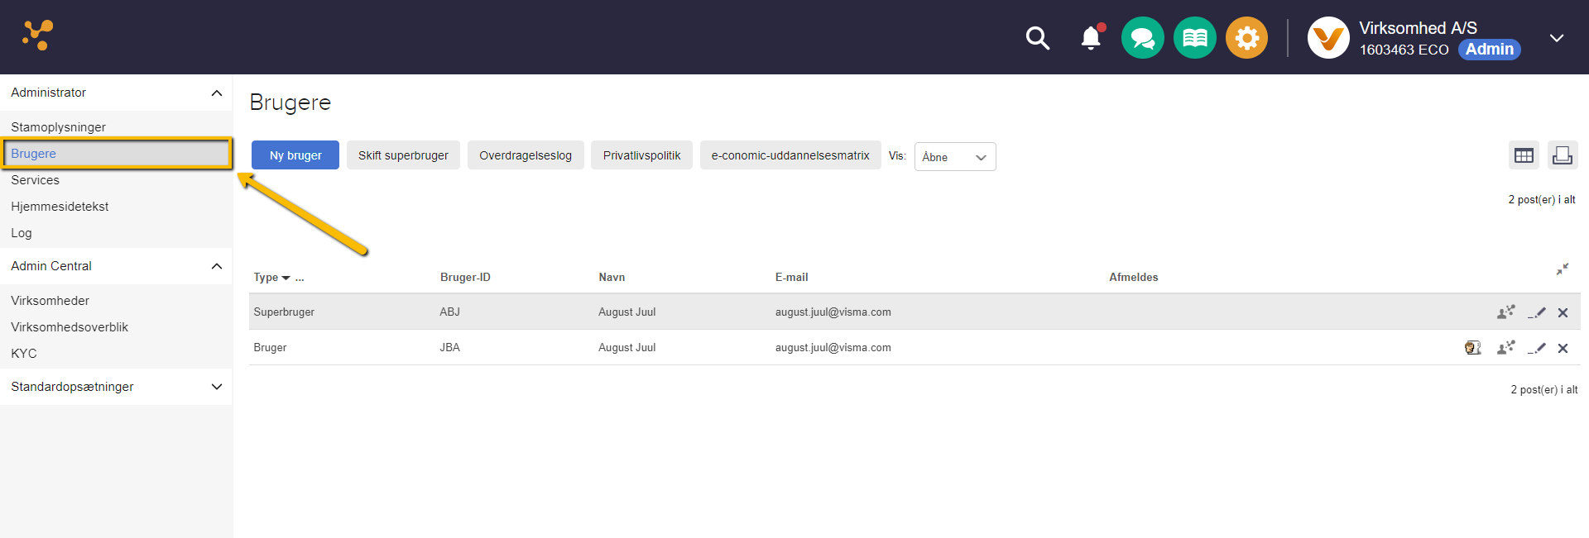
Task: Open the search magnifier in the header
Action: point(1037,38)
